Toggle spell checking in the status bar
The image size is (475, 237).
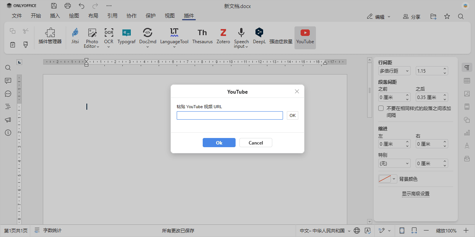pyautogui.click(x=368, y=231)
